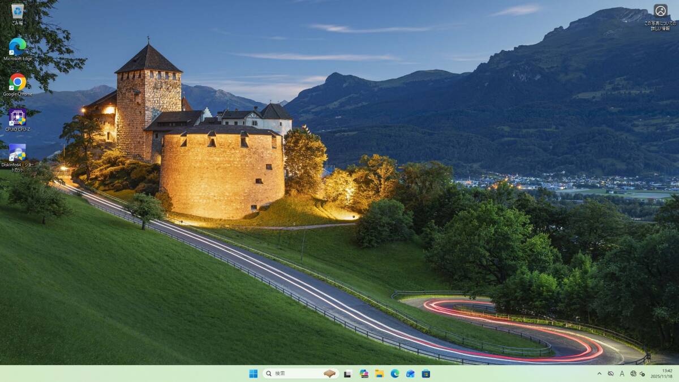Open the clock and date panel
Viewport: 679px width, 382px height.
pyautogui.click(x=663, y=374)
